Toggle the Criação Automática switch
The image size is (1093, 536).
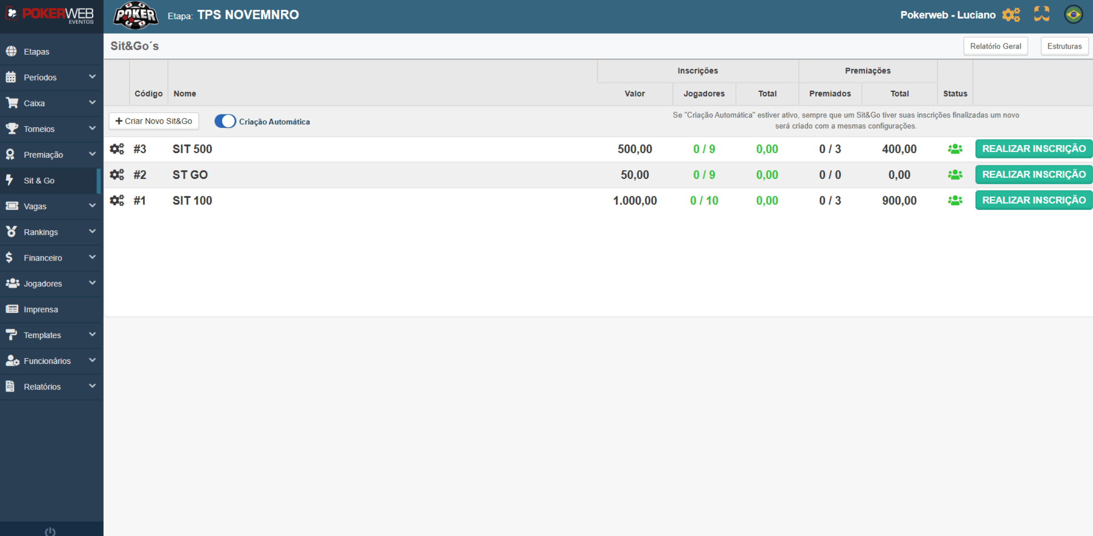coord(225,121)
